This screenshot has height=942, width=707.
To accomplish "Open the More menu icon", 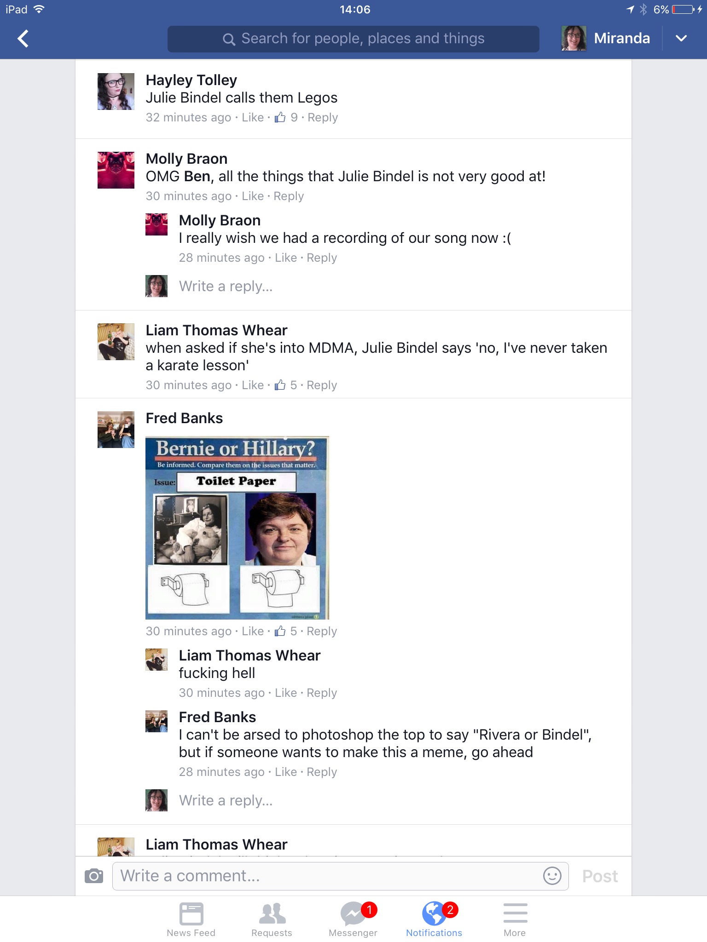I will tap(515, 919).
